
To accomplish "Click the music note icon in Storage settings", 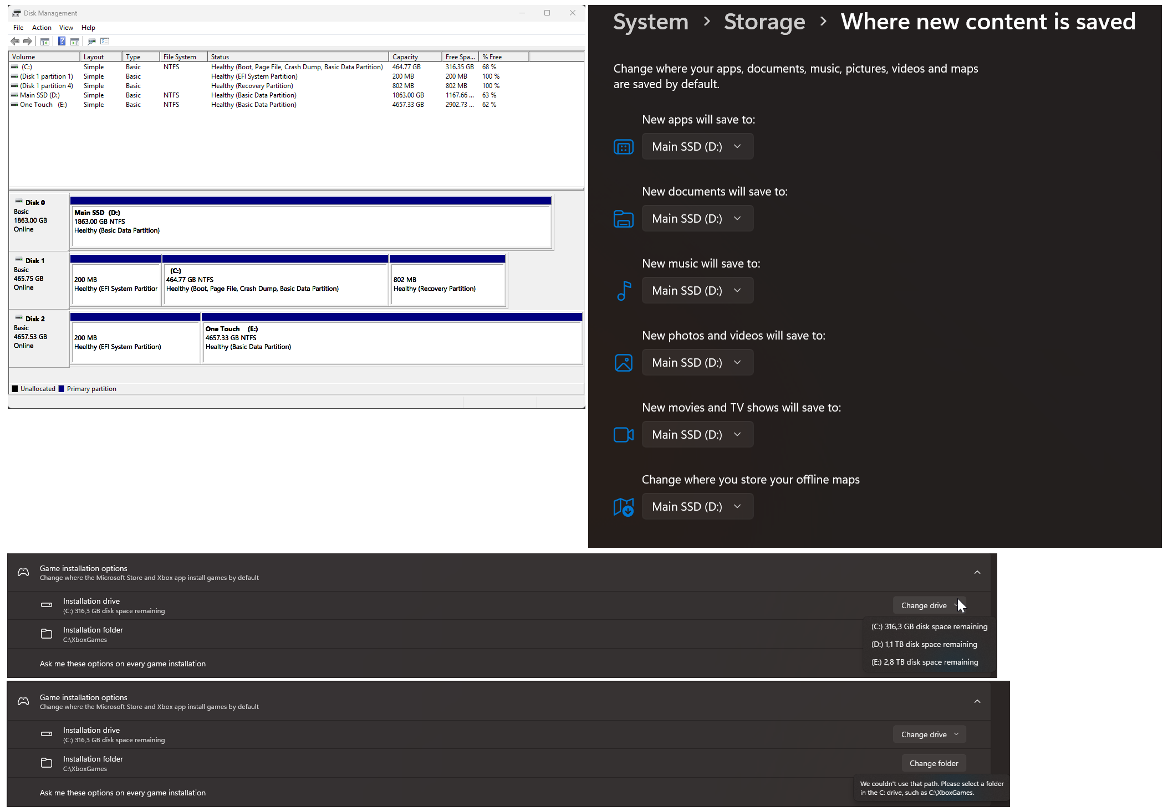I will (624, 291).
